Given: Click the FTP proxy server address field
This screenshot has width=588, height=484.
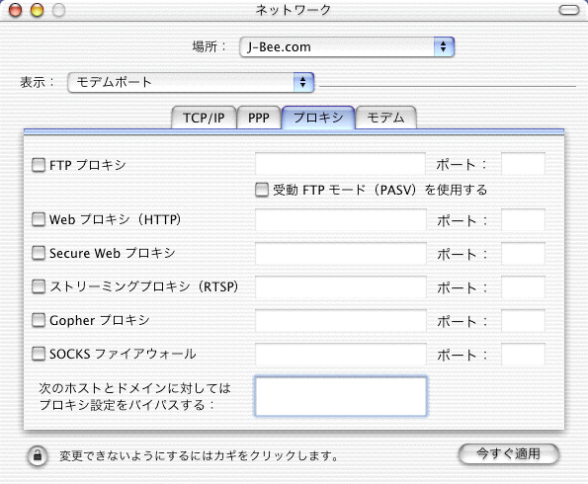Looking at the screenshot, I should (340, 163).
